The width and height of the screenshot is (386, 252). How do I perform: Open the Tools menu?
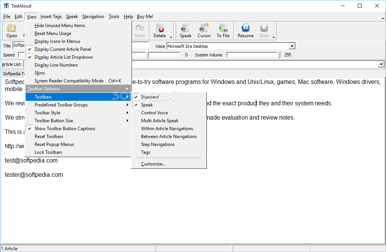pos(114,17)
